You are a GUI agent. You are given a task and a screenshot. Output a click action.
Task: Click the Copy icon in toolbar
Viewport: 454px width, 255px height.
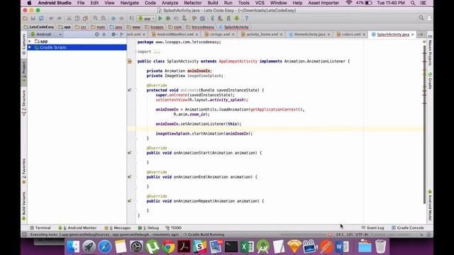click(77, 18)
